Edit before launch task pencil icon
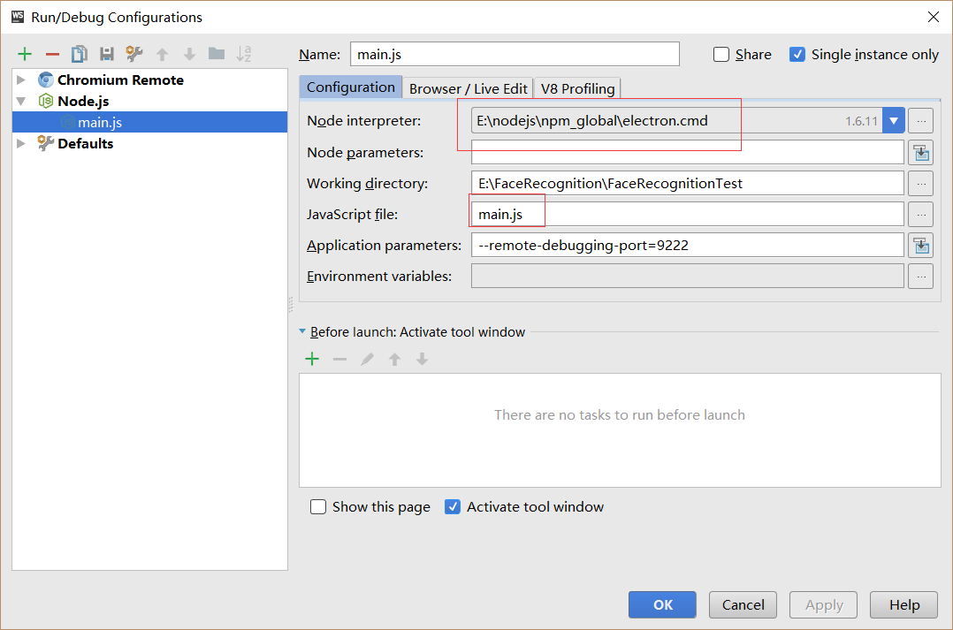This screenshot has width=953, height=630. 367,359
